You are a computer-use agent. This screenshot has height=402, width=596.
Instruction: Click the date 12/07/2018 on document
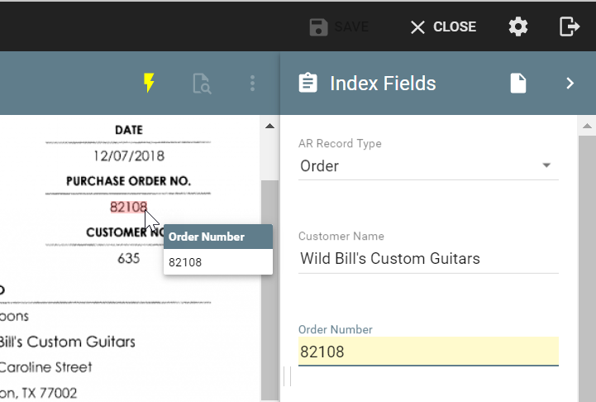pos(128,156)
